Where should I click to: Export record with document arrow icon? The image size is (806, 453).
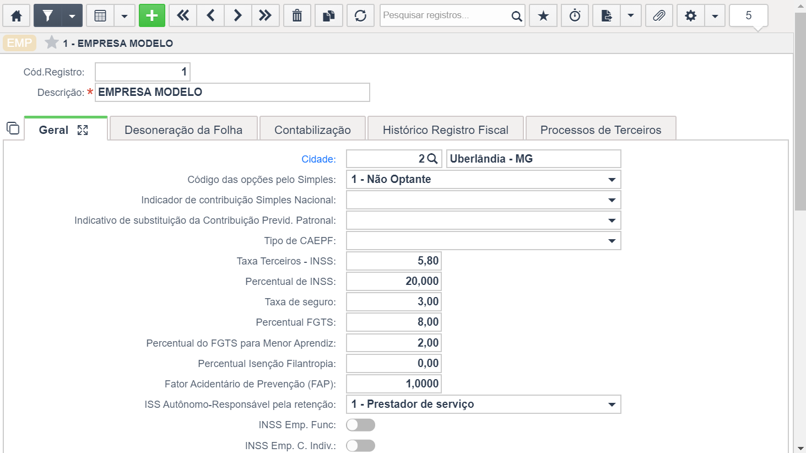point(607,16)
